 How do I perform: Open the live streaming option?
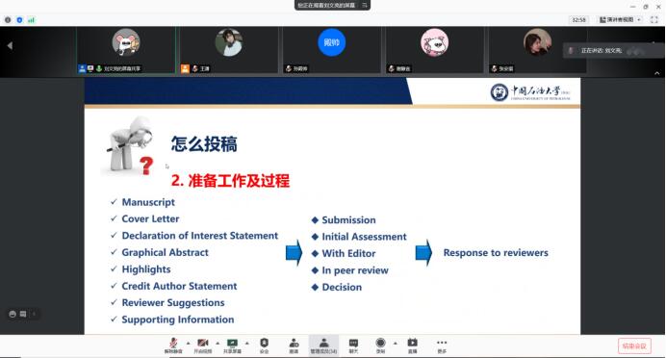[413, 345]
